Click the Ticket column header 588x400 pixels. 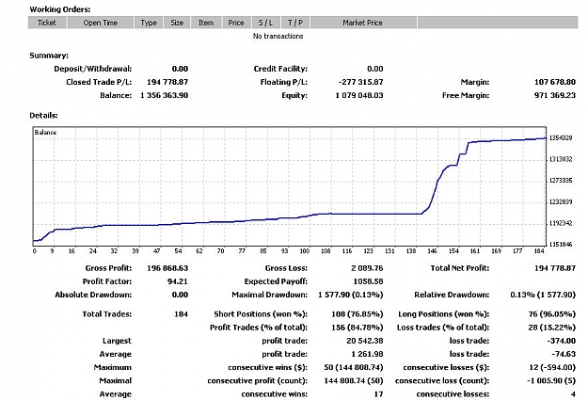pyautogui.click(x=47, y=23)
